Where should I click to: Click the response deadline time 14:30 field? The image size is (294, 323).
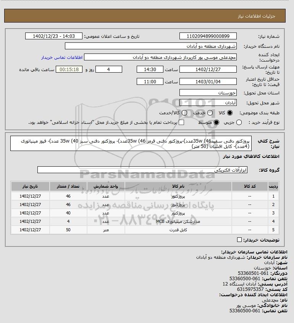tap(150, 70)
